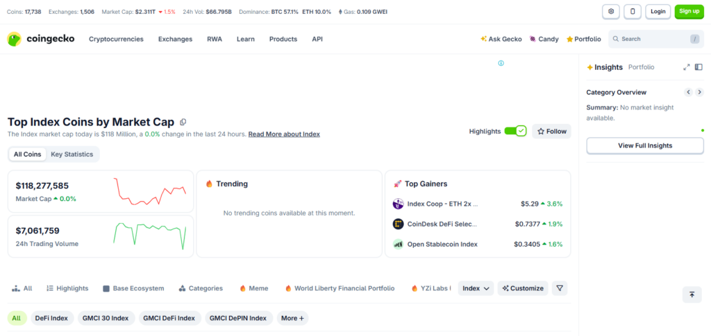Open the Index category dropdown

point(476,288)
